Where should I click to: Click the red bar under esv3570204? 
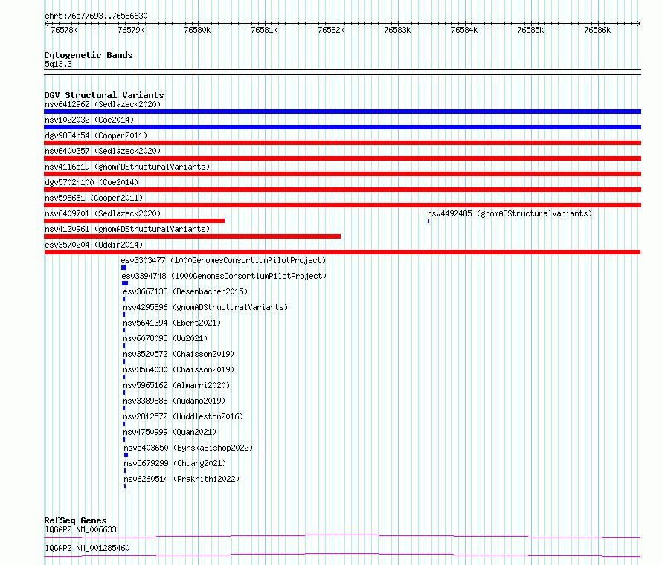[x=342, y=252]
